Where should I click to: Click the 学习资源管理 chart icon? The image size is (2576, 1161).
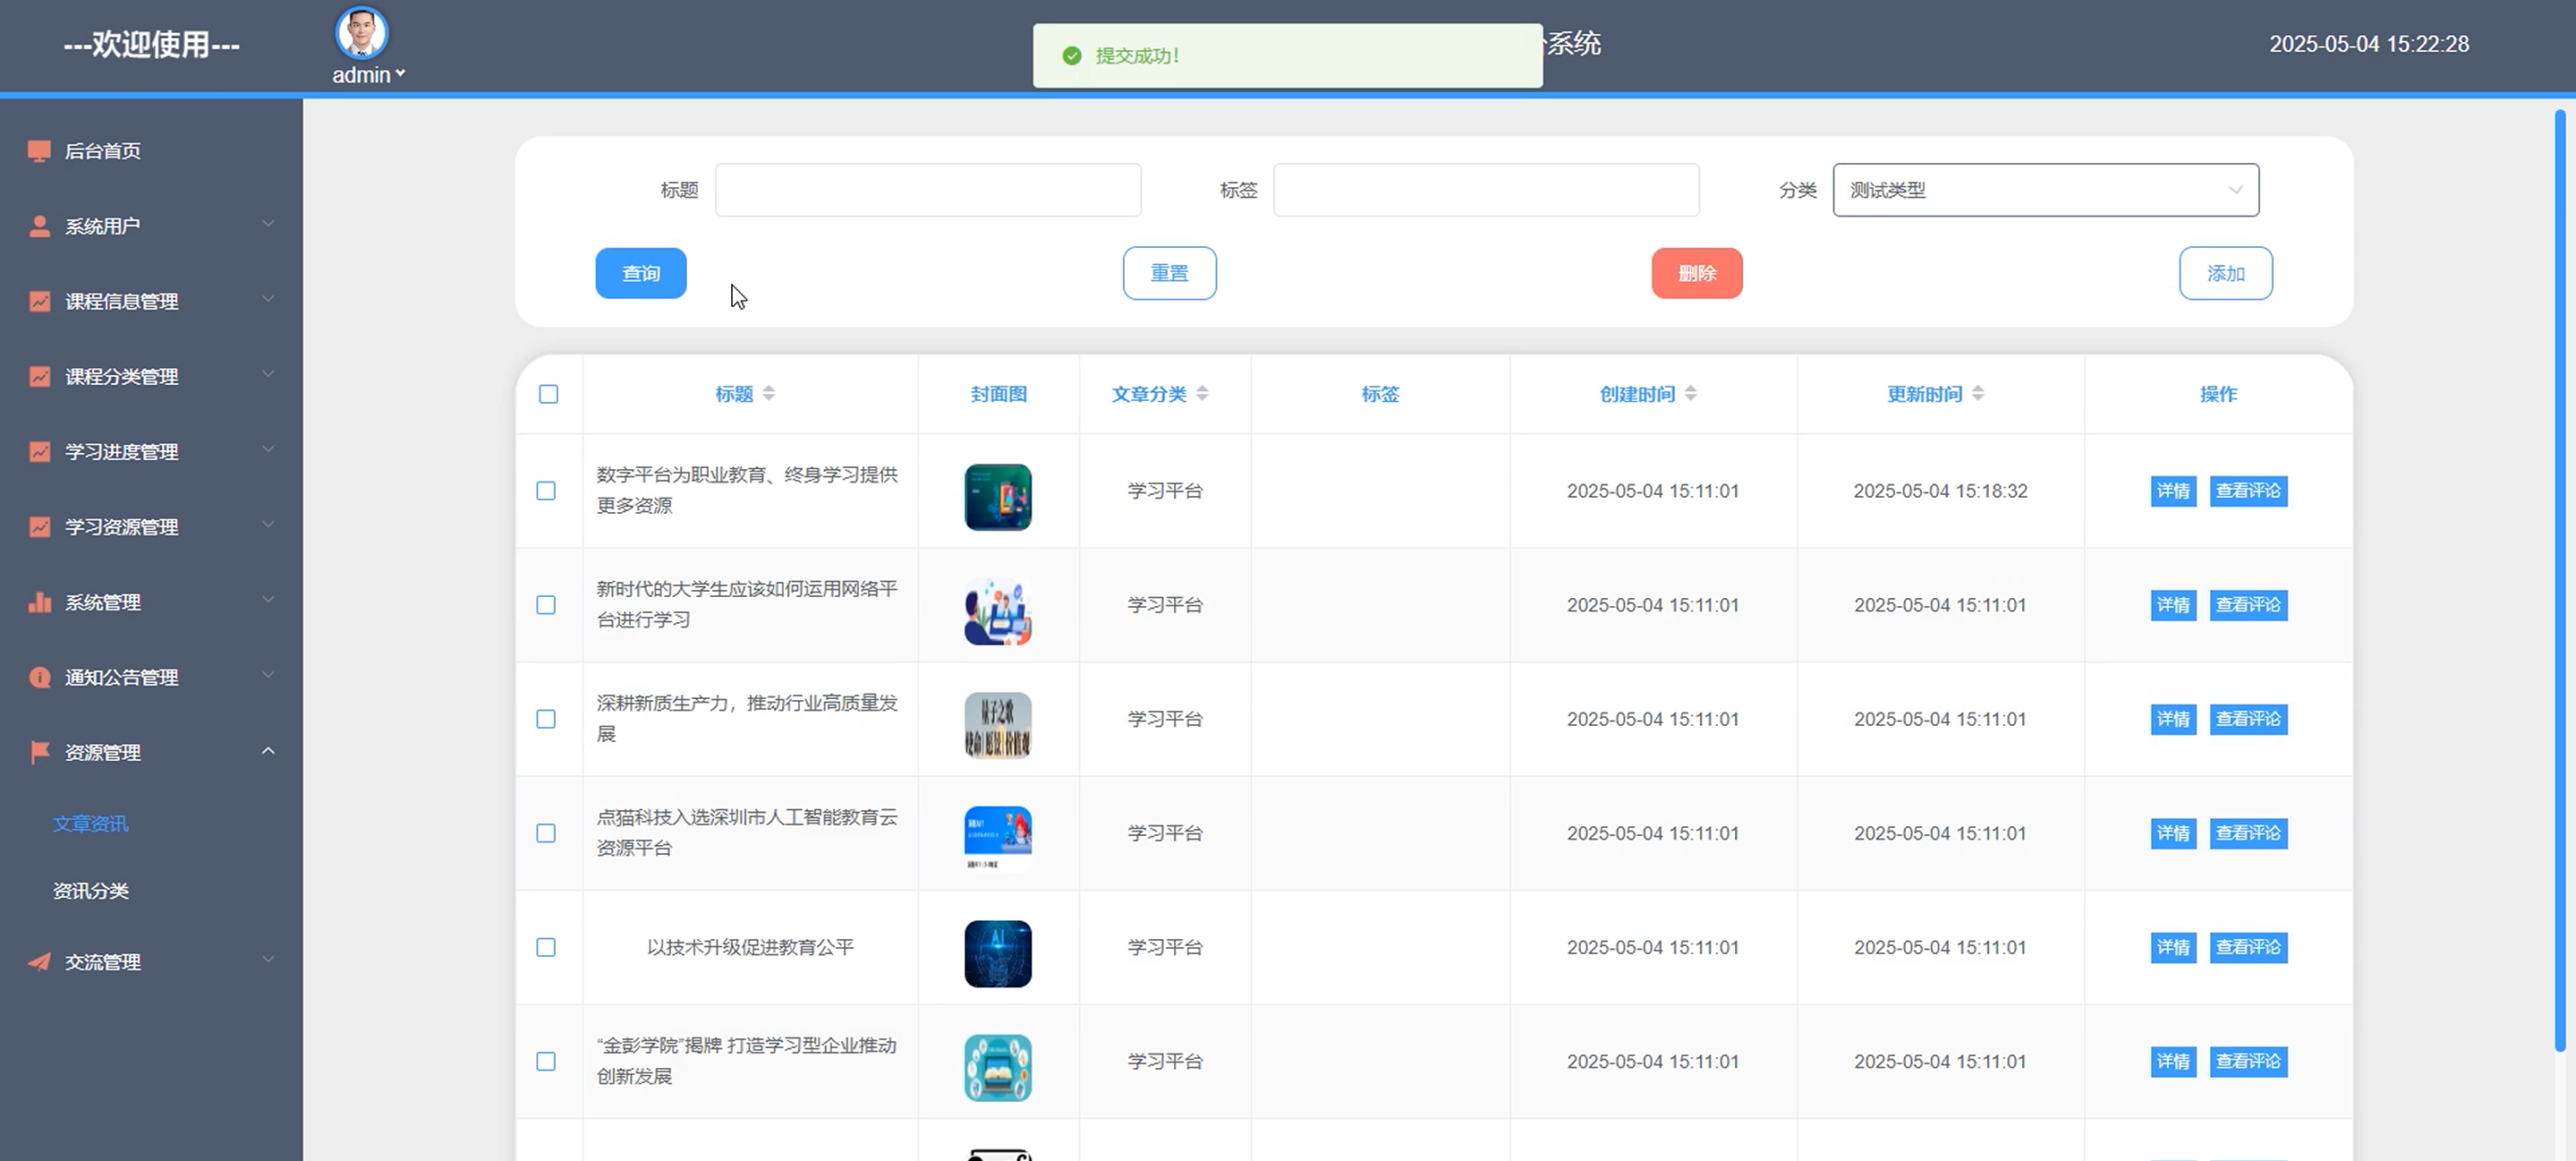click(39, 526)
